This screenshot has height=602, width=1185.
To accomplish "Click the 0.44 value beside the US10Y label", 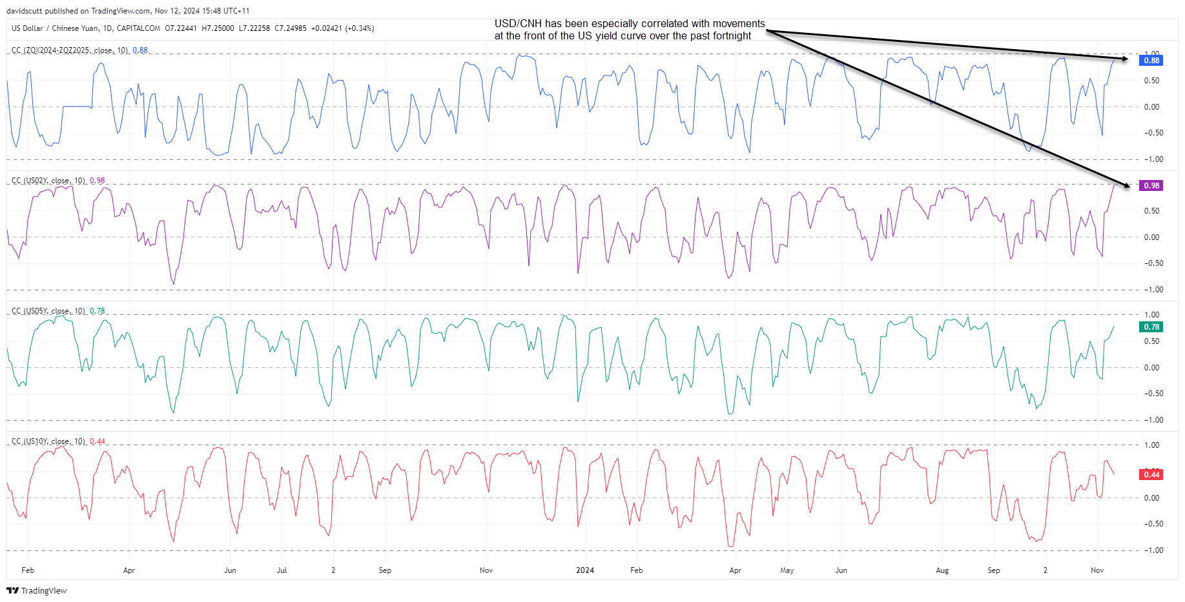I will [x=98, y=441].
